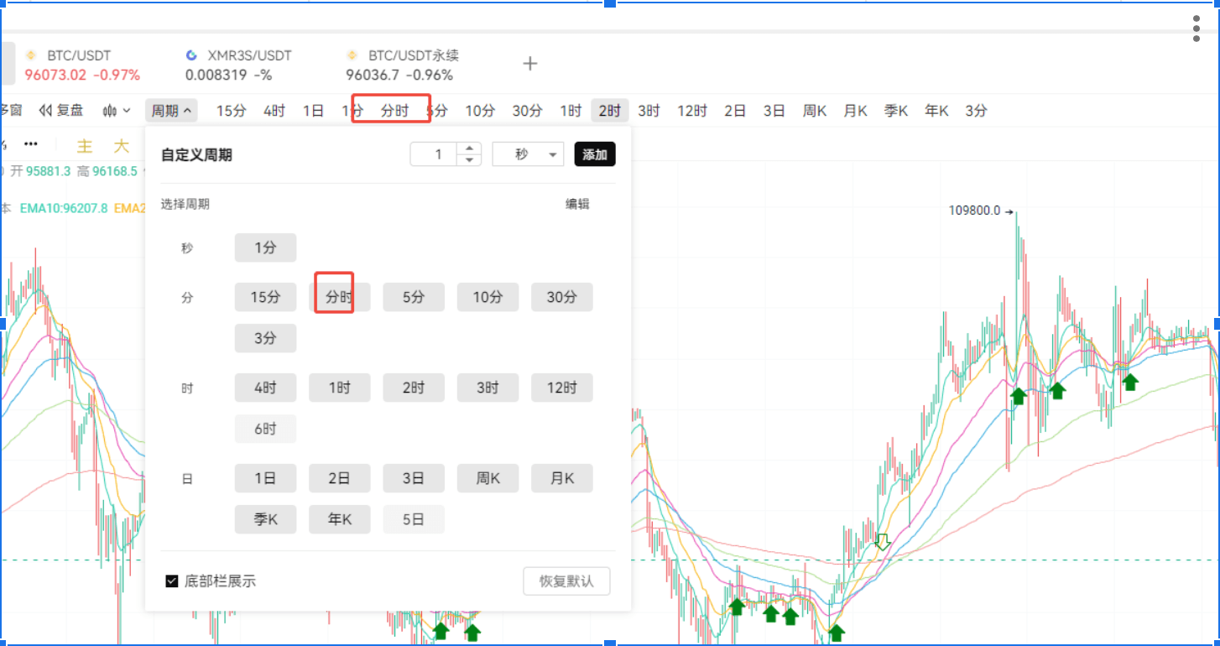Screen dimensions: 1220x646
Task: Select 3日 in the period panel
Action: point(414,478)
